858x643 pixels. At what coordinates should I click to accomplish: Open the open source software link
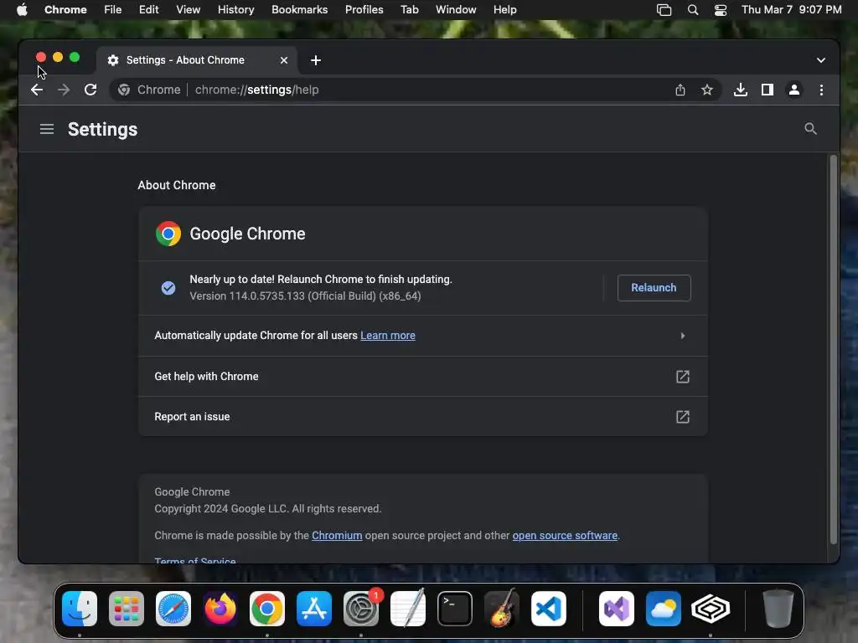(565, 535)
